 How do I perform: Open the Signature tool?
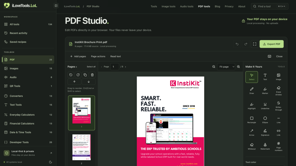(x=265, y=132)
